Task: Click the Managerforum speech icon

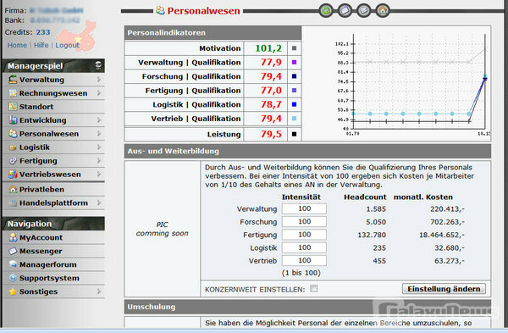Action: 13,264
